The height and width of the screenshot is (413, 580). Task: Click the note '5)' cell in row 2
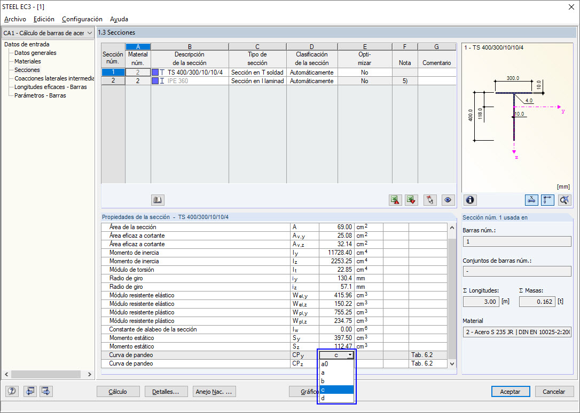(405, 81)
